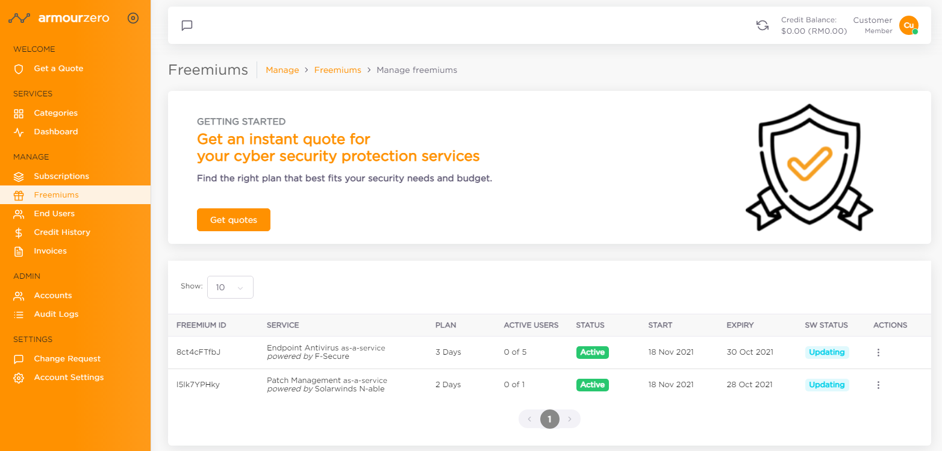Open Subscriptions in sidebar
The height and width of the screenshot is (451, 942).
click(x=75, y=176)
